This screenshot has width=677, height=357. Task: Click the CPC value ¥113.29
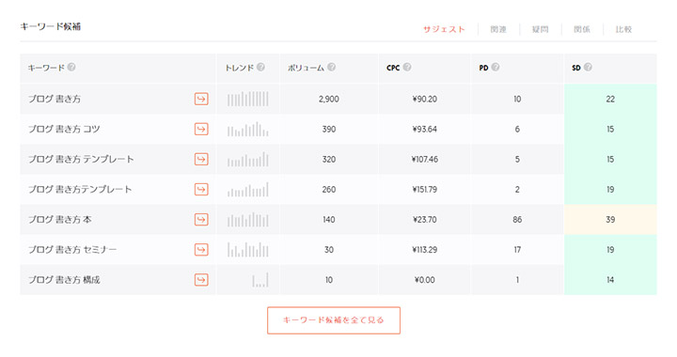(x=425, y=250)
